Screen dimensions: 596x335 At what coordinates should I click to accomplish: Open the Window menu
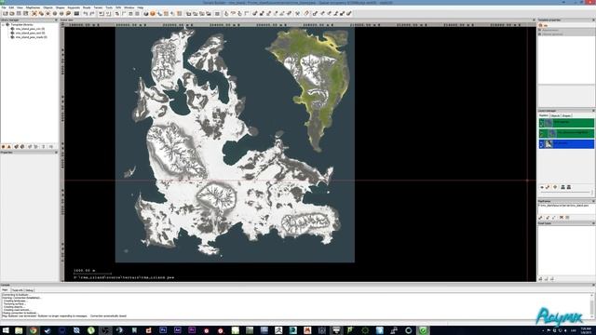(129, 7)
